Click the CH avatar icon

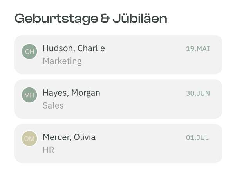click(x=29, y=51)
